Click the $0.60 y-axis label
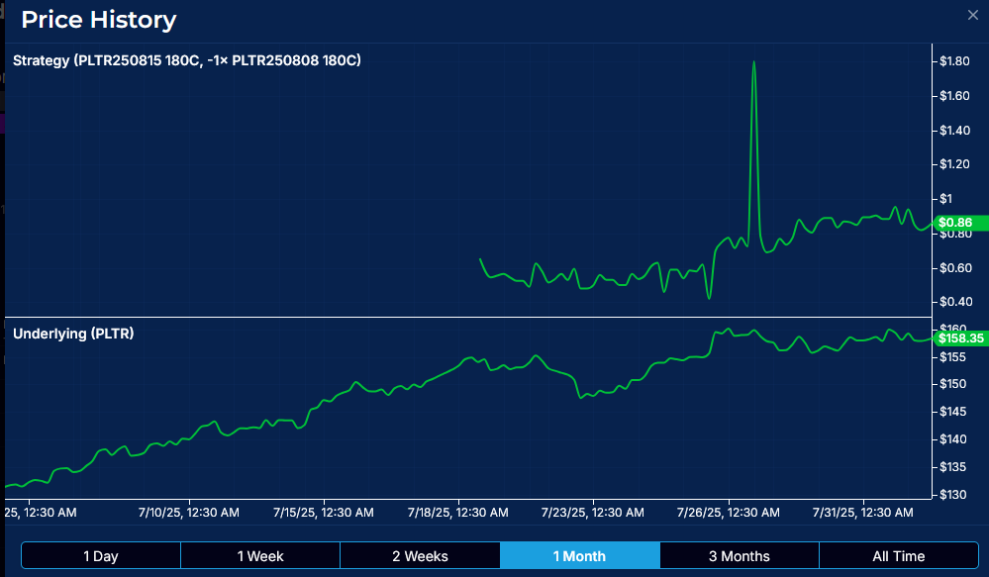 click(955, 268)
